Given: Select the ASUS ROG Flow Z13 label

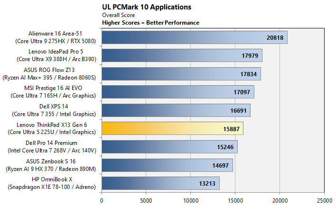Looking at the screenshot, I should [49, 70].
